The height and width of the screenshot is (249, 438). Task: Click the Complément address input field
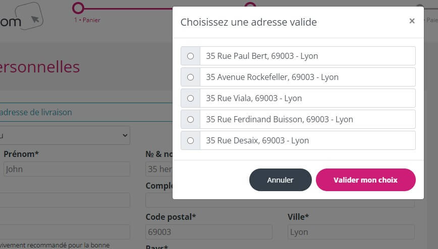coord(158,200)
